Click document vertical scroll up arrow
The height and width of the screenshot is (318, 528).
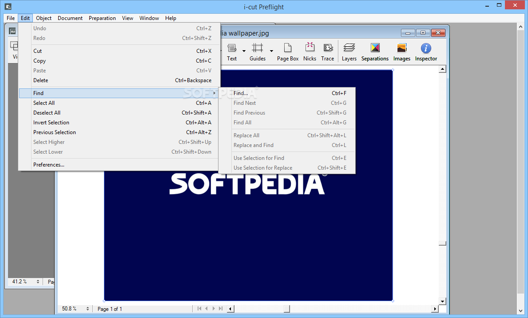point(442,69)
